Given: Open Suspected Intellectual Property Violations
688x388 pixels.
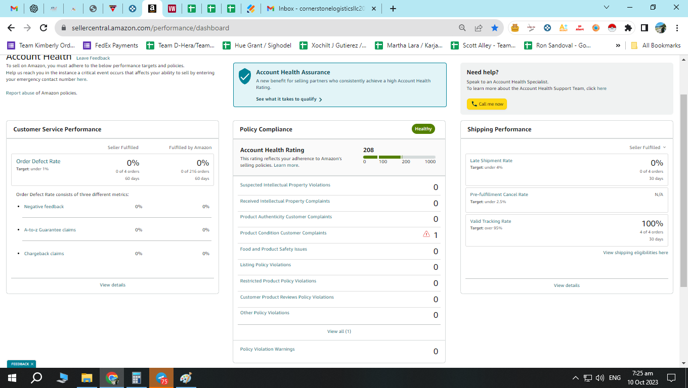Looking at the screenshot, I should tap(285, 185).
